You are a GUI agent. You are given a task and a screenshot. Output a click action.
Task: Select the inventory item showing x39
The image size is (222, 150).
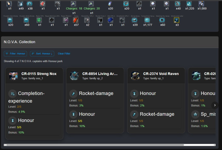click(135, 20)
